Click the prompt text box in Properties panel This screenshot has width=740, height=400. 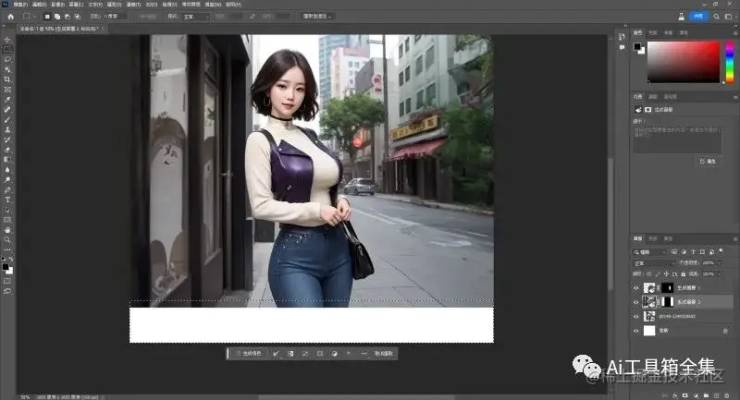pyautogui.click(x=677, y=139)
